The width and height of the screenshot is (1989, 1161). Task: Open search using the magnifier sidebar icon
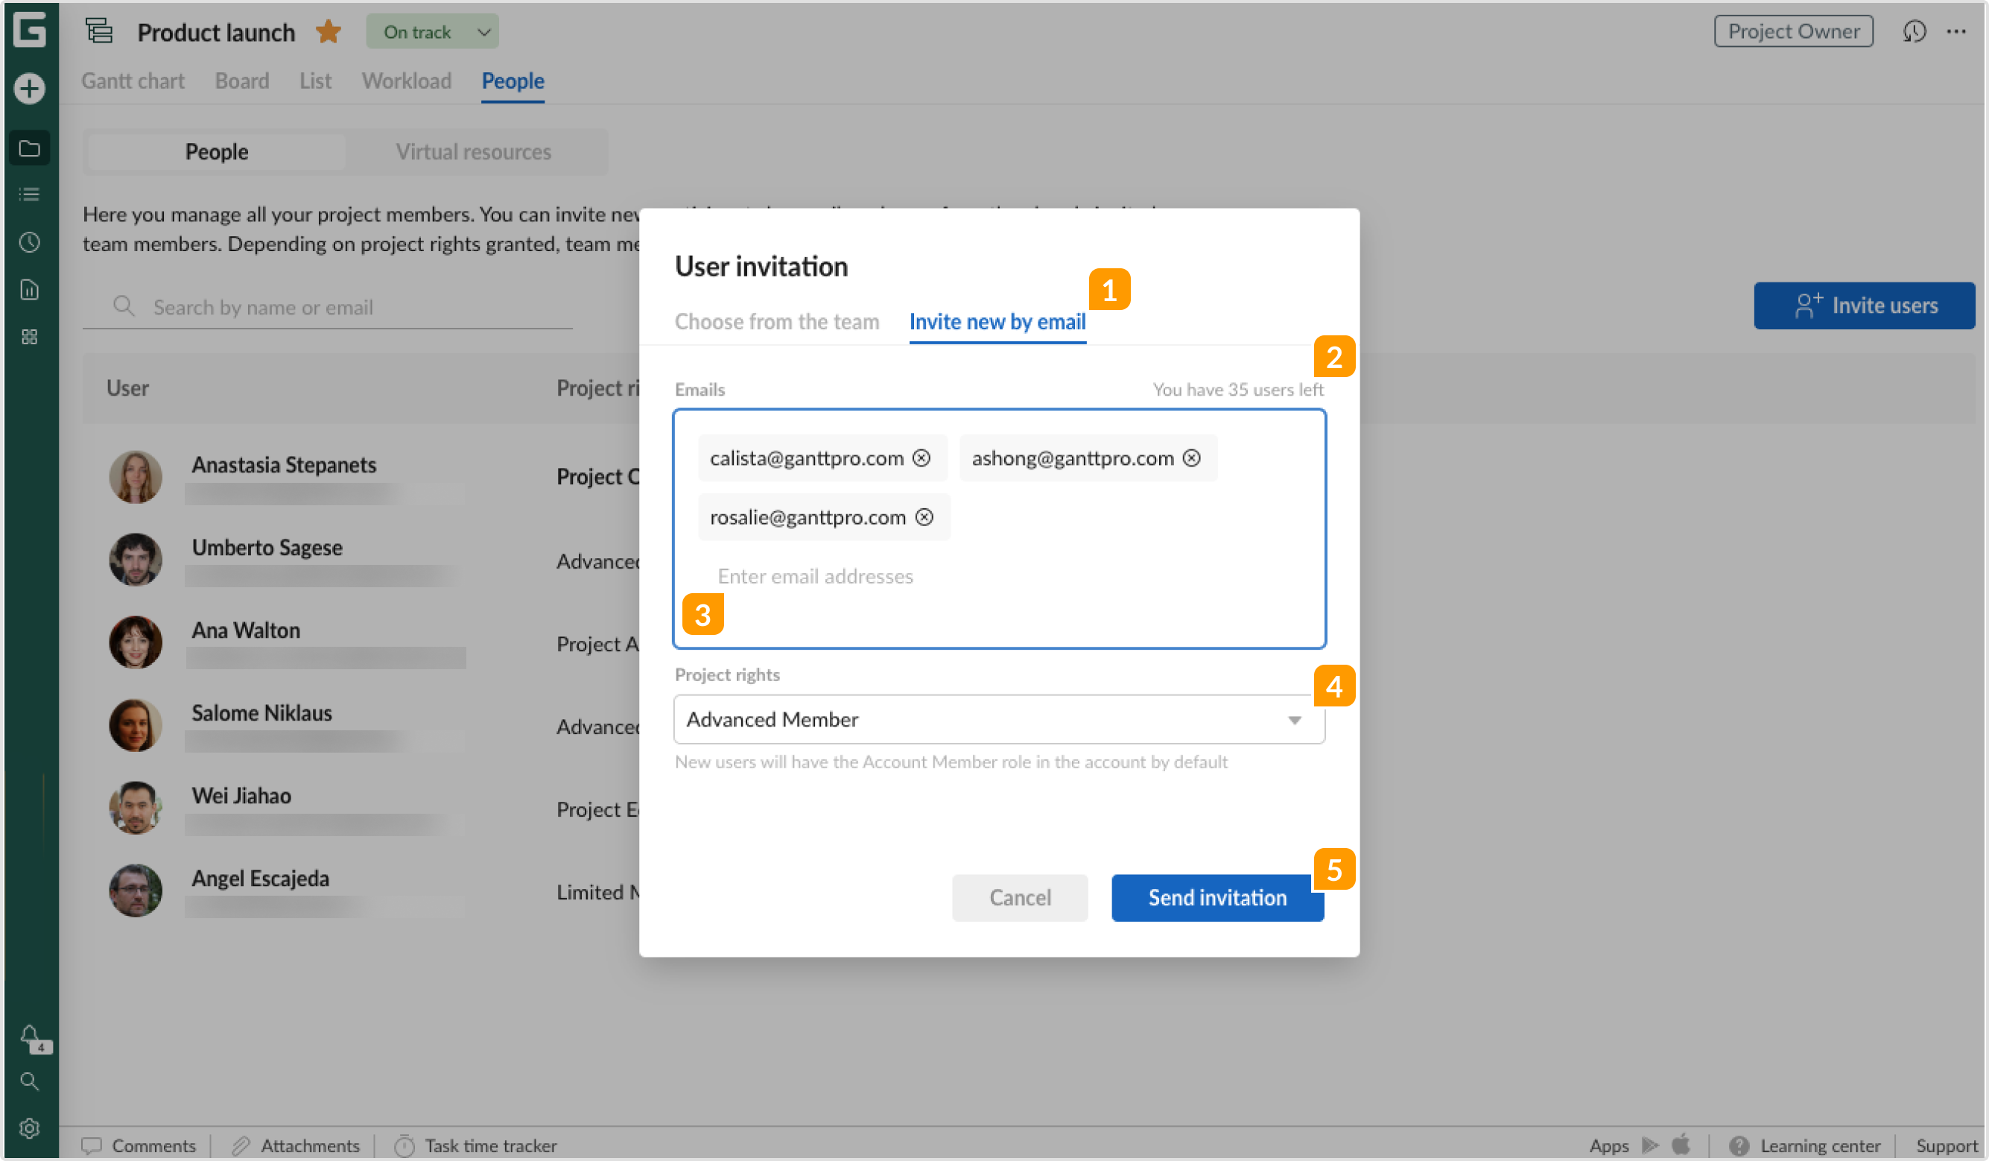29,1082
